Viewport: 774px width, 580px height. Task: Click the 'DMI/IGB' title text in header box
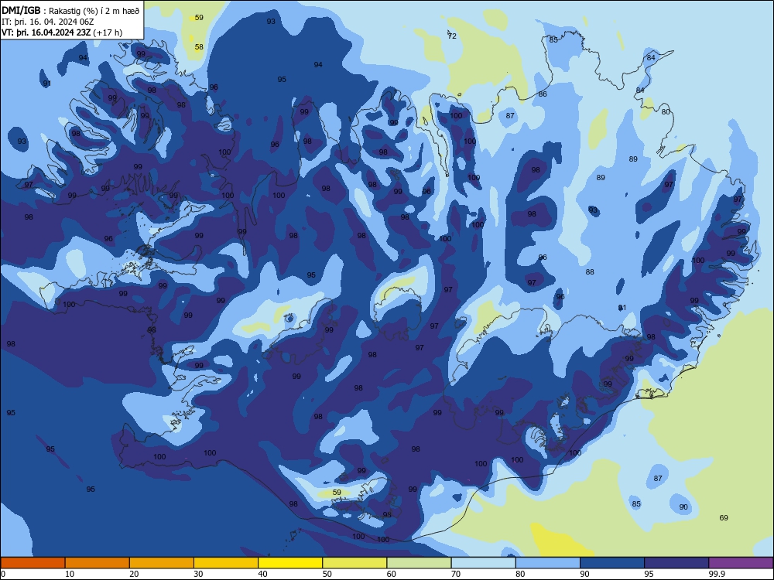coord(21,11)
